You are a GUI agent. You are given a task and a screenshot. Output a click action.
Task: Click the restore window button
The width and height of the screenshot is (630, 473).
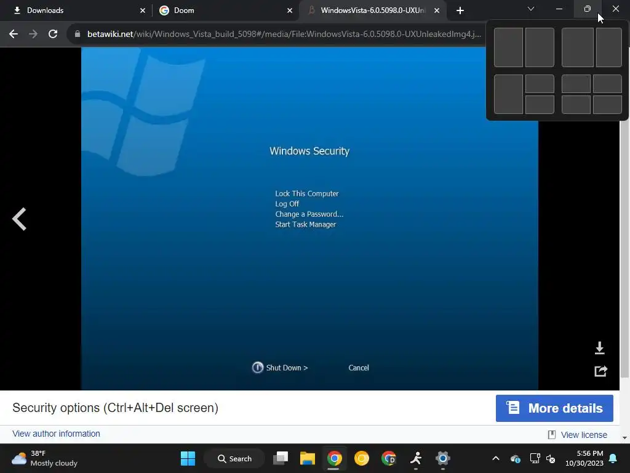click(587, 9)
